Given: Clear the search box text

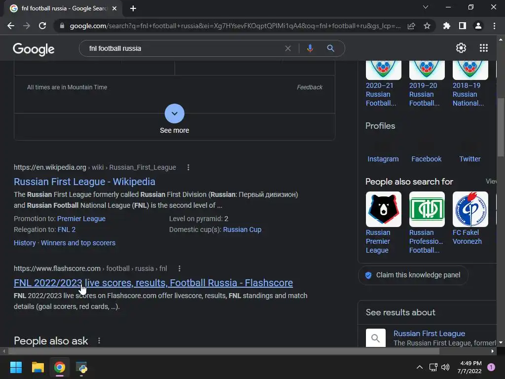Looking at the screenshot, I should 288,48.
